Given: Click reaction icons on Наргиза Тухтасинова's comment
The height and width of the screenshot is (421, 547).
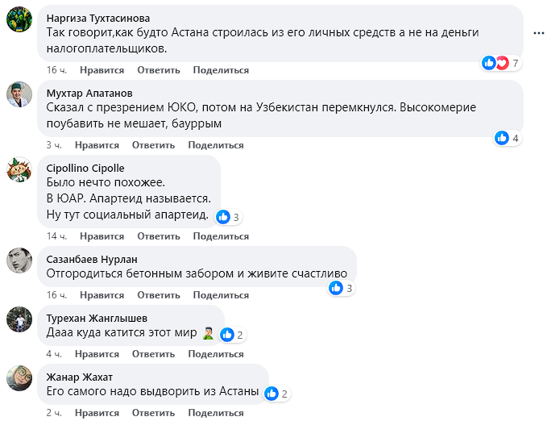Looking at the screenshot, I should [x=495, y=63].
